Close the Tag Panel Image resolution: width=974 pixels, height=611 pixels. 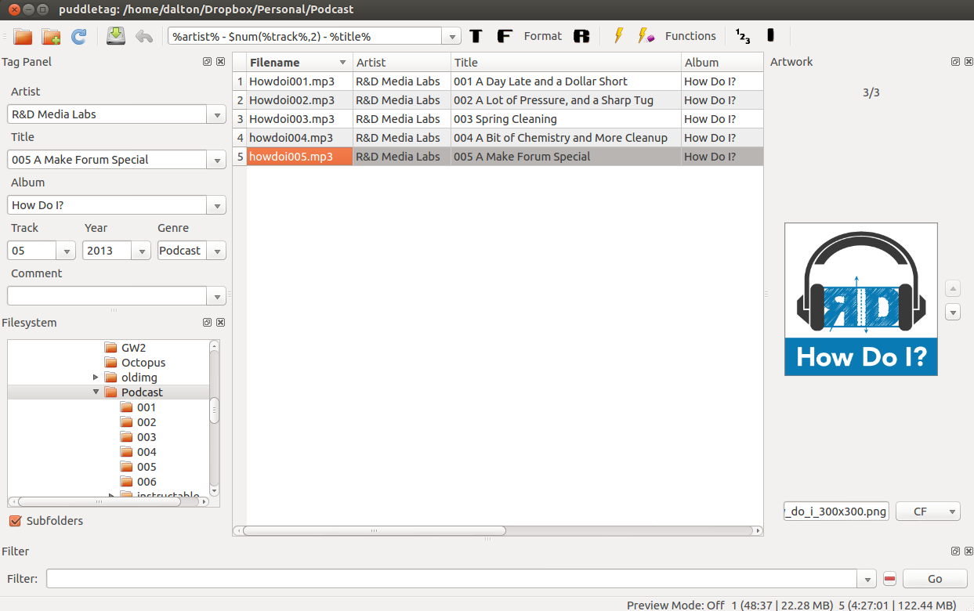220,62
